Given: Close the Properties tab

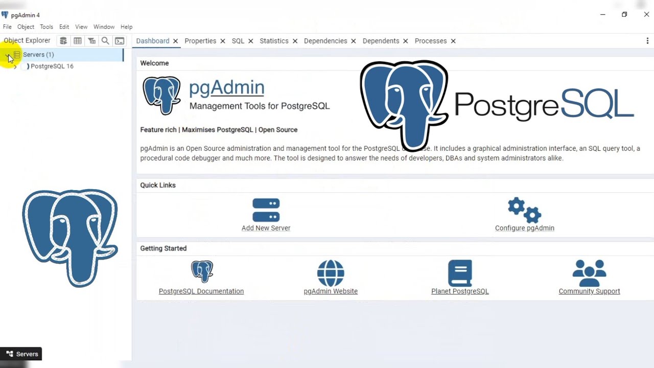Looking at the screenshot, I should [x=223, y=41].
